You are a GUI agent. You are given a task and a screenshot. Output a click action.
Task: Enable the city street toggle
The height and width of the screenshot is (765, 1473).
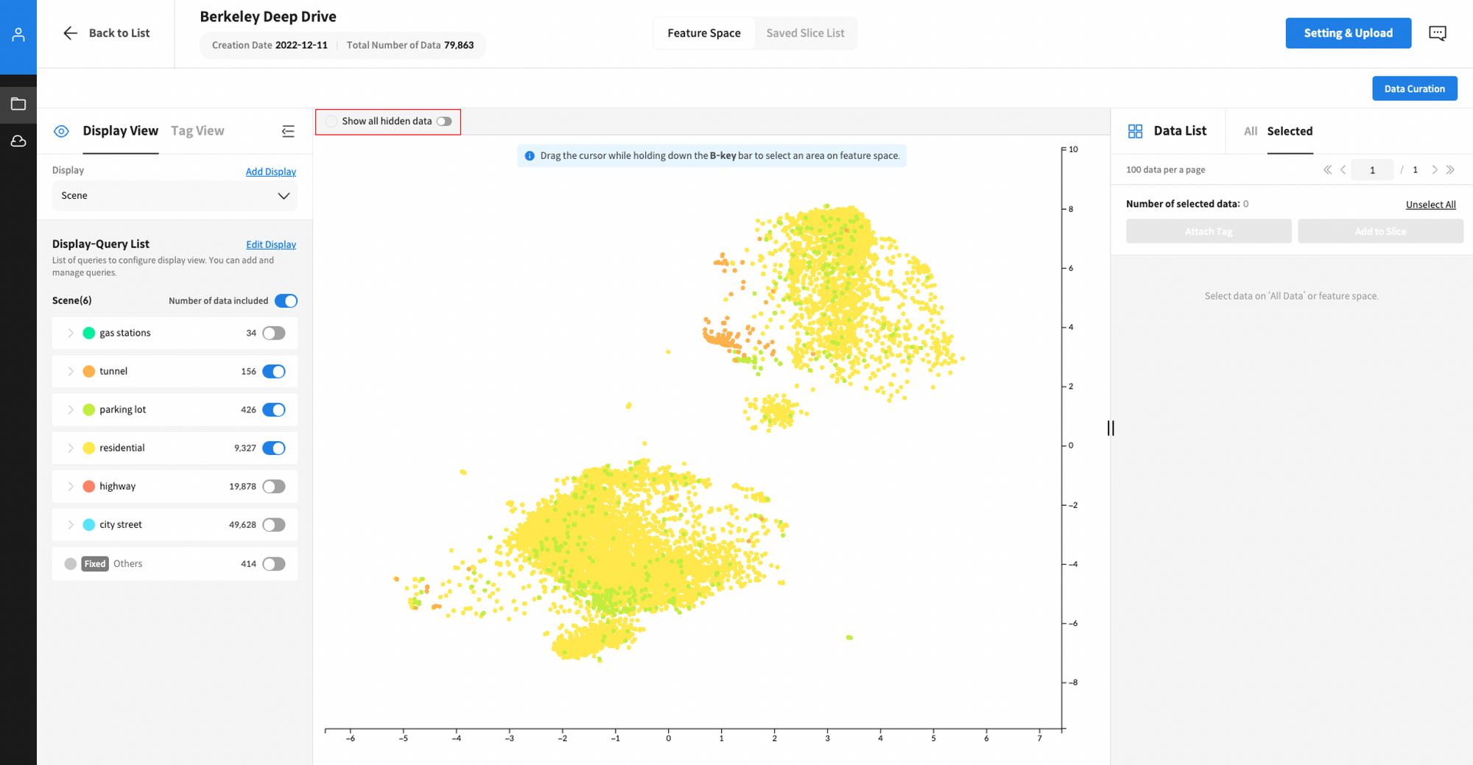click(x=274, y=525)
